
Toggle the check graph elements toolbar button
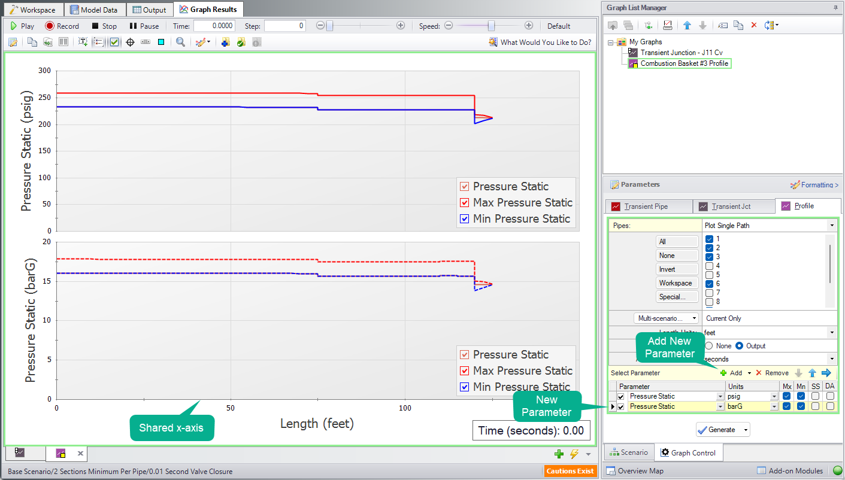point(114,42)
